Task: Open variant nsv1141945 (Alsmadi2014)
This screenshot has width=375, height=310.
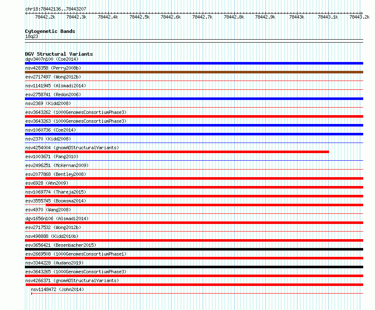Action: pos(56,86)
